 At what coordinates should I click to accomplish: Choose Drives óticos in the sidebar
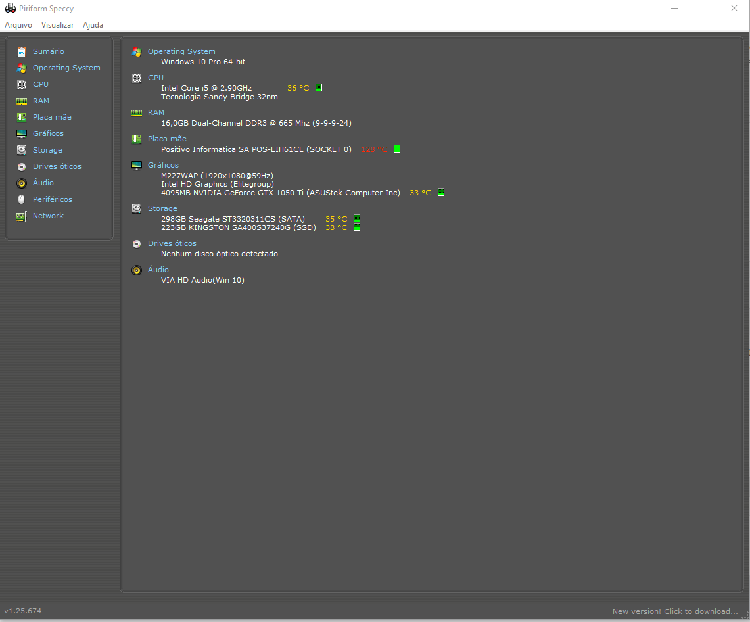click(57, 166)
